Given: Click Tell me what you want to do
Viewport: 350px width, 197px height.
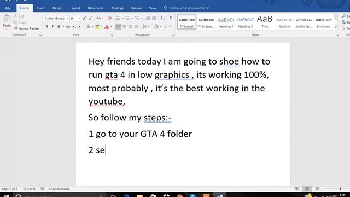Looking at the screenshot, I should 187,8.
